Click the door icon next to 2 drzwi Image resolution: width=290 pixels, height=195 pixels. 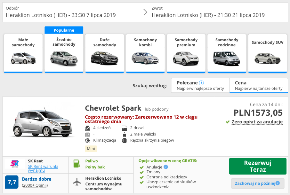click(x=125, y=128)
